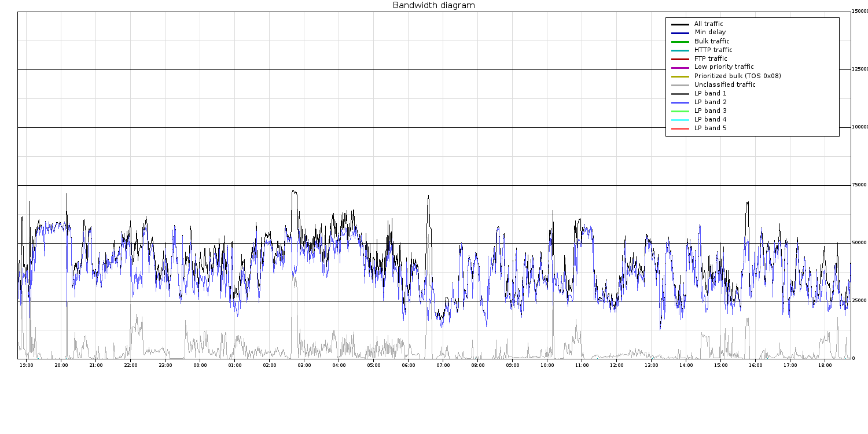This screenshot has height=434, width=868.
Task: Click the black All traffic legend line
Action: pos(680,24)
